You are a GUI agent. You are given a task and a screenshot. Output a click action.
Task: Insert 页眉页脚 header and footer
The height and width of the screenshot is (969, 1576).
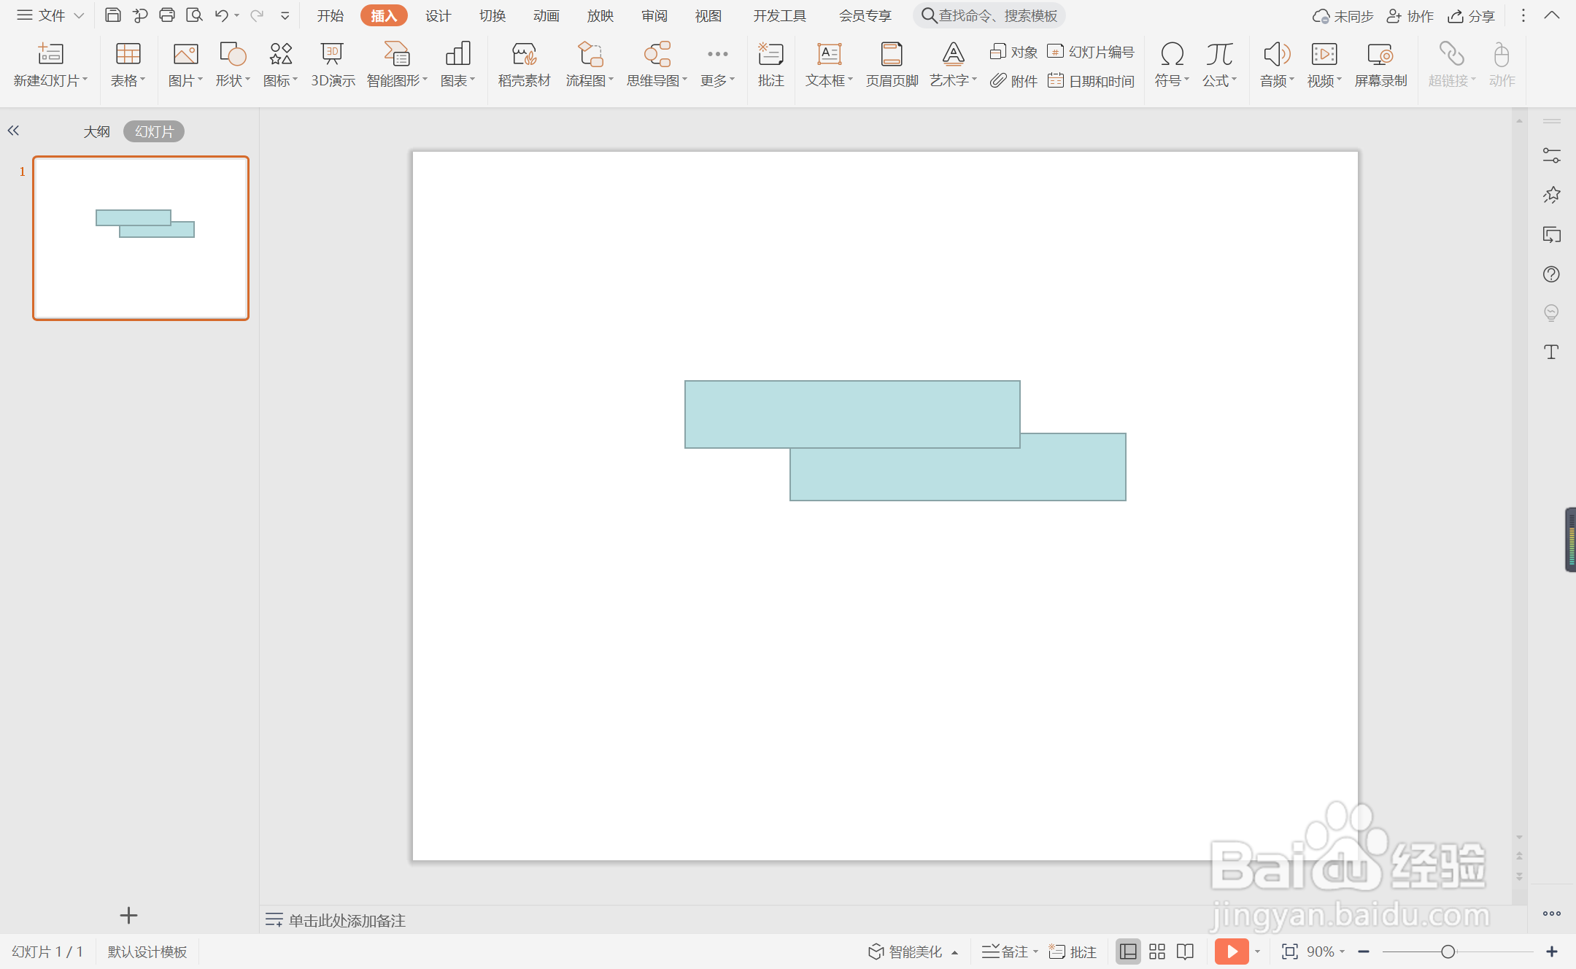click(x=892, y=64)
